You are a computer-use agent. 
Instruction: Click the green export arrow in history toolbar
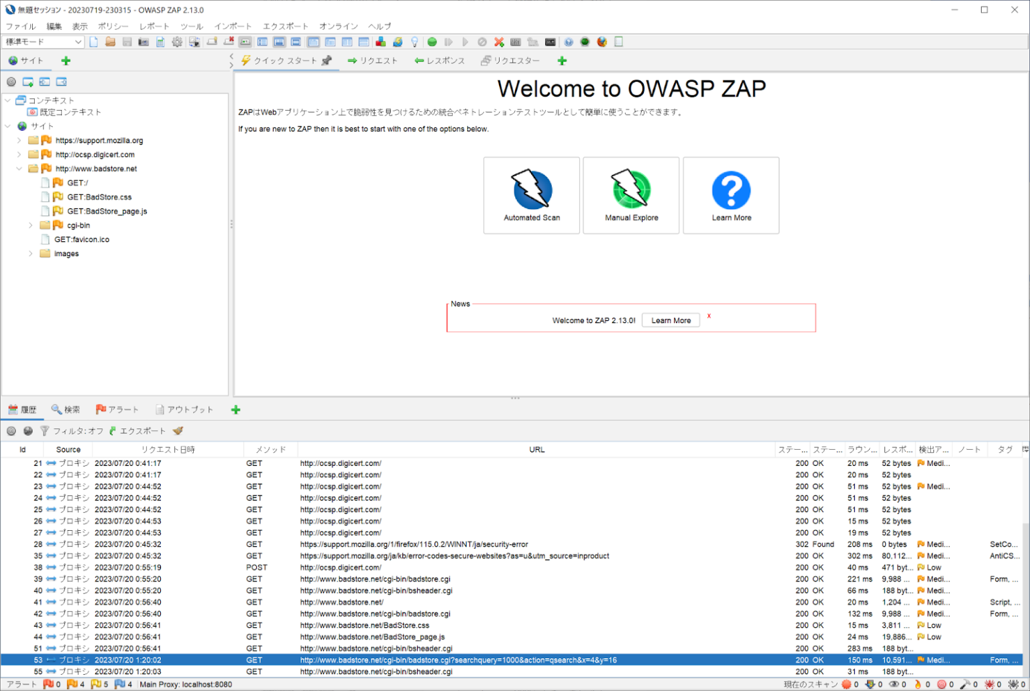(113, 431)
